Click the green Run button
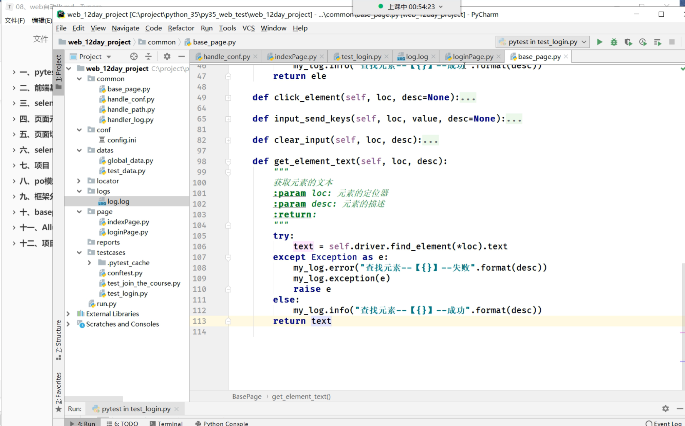The image size is (685, 426). pos(599,42)
